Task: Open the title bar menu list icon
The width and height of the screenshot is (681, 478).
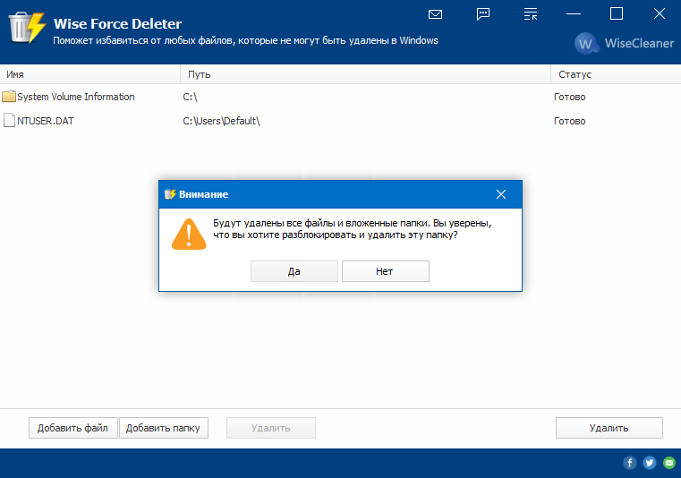Action: (x=531, y=14)
